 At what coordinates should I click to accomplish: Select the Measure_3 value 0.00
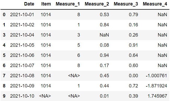pos(133,76)
